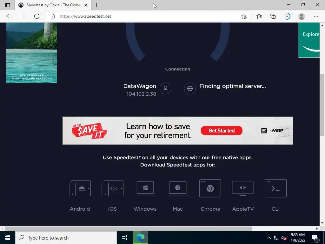
Task: Open the muted volume tray icon
Action: click(284, 238)
